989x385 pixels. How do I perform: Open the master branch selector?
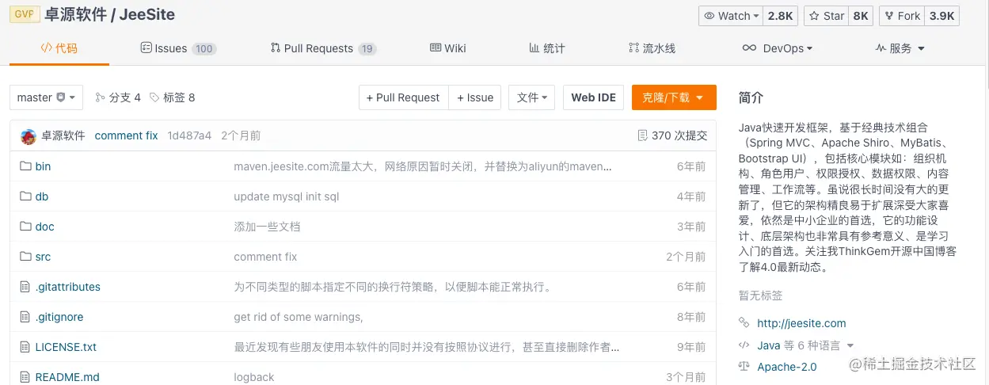tap(46, 97)
